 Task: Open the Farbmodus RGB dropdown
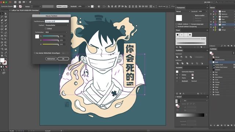(56, 32)
